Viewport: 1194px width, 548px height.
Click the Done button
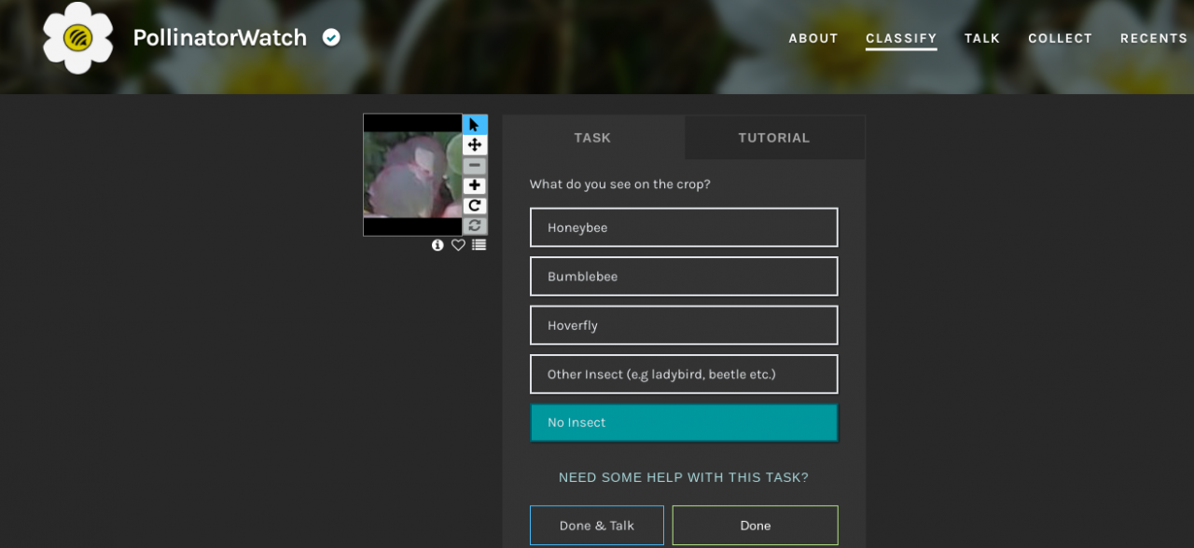[x=756, y=526]
